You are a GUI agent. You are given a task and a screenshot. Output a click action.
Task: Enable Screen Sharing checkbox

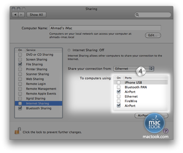(20, 60)
